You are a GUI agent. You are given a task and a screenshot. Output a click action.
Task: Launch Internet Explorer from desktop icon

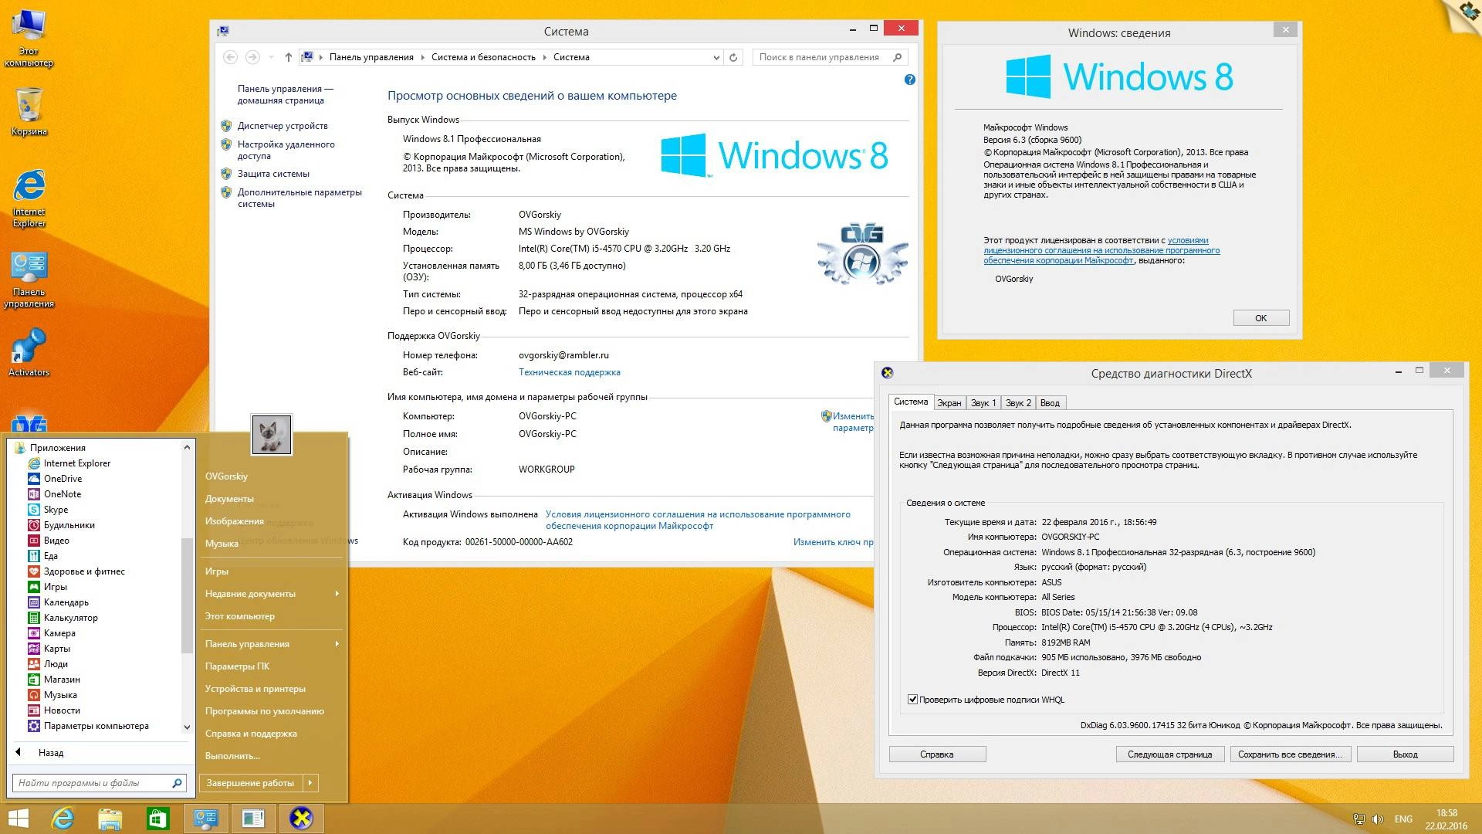pyautogui.click(x=29, y=198)
